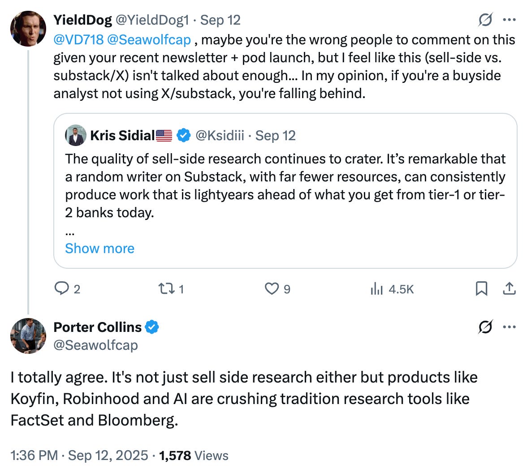527x473 pixels.
Task: Click Kris Sidial's small avatar in quoted post
Action: pos(76,135)
